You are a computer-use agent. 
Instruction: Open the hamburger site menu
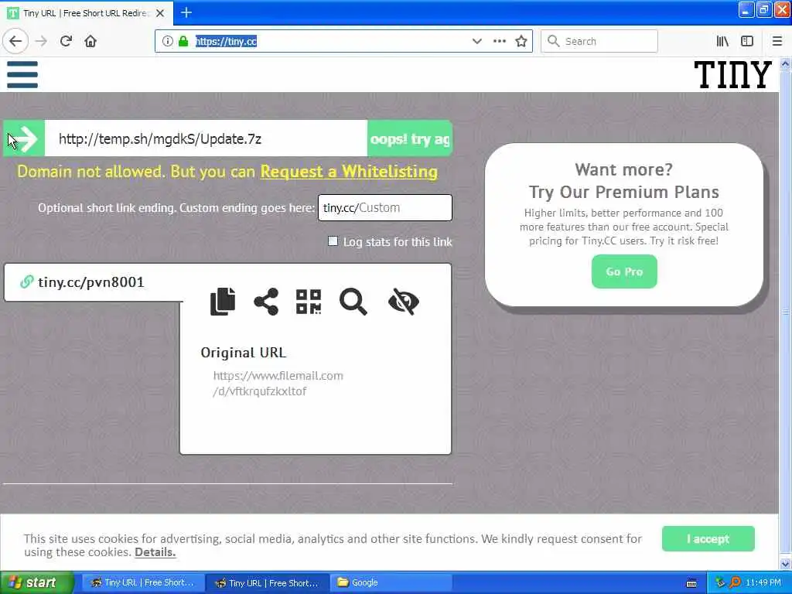(22, 74)
